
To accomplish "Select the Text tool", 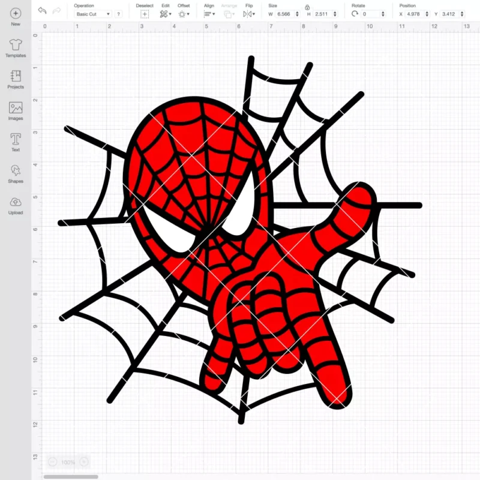I will click(x=16, y=142).
